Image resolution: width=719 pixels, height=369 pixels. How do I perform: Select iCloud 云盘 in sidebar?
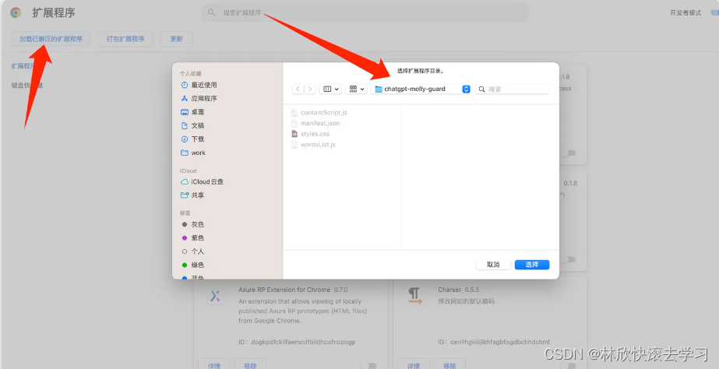203,181
